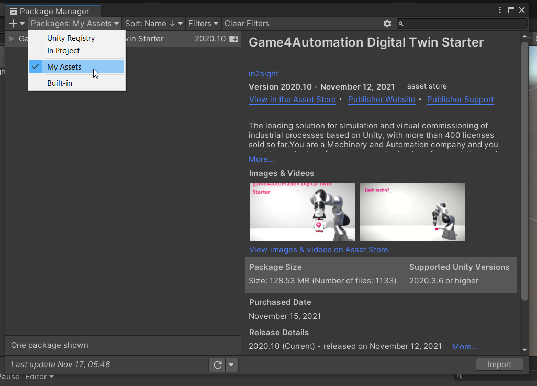Screen dimensions: 537x386
Task: Click the package title heading
Action: (x=366, y=42)
